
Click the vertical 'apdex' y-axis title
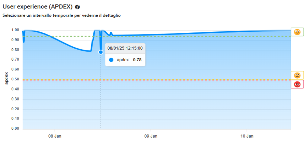6,79
